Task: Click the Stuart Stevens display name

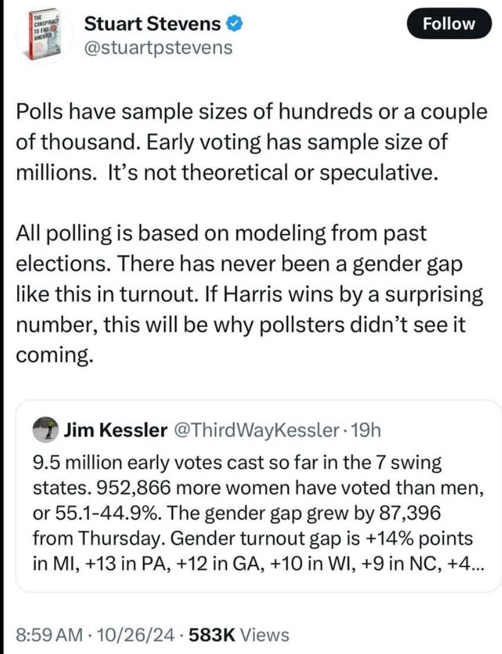Action: [x=153, y=24]
